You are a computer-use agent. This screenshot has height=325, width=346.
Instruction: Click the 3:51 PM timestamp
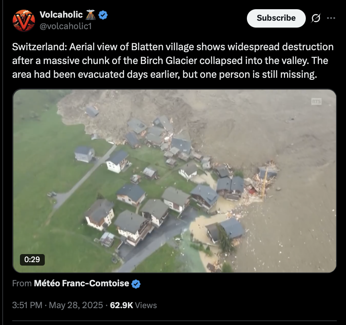tap(27, 305)
